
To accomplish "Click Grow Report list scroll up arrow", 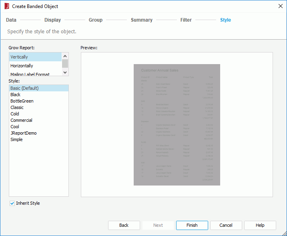I will [x=65, y=56].
